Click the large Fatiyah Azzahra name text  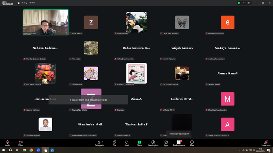pos(182,48)
